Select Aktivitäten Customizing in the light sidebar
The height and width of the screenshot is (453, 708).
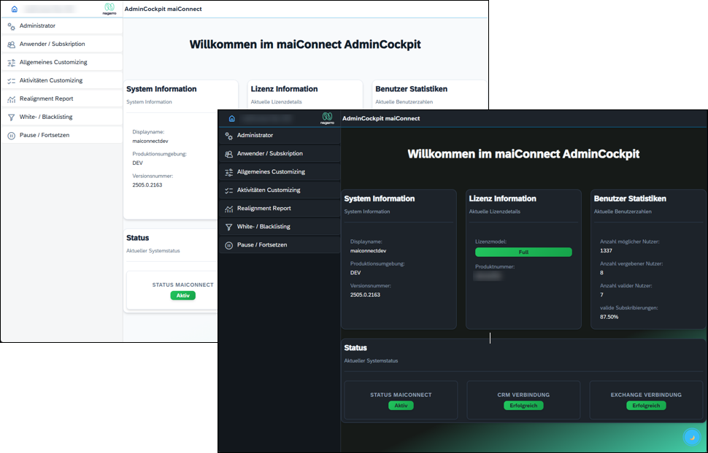click(x=51, y=80)
